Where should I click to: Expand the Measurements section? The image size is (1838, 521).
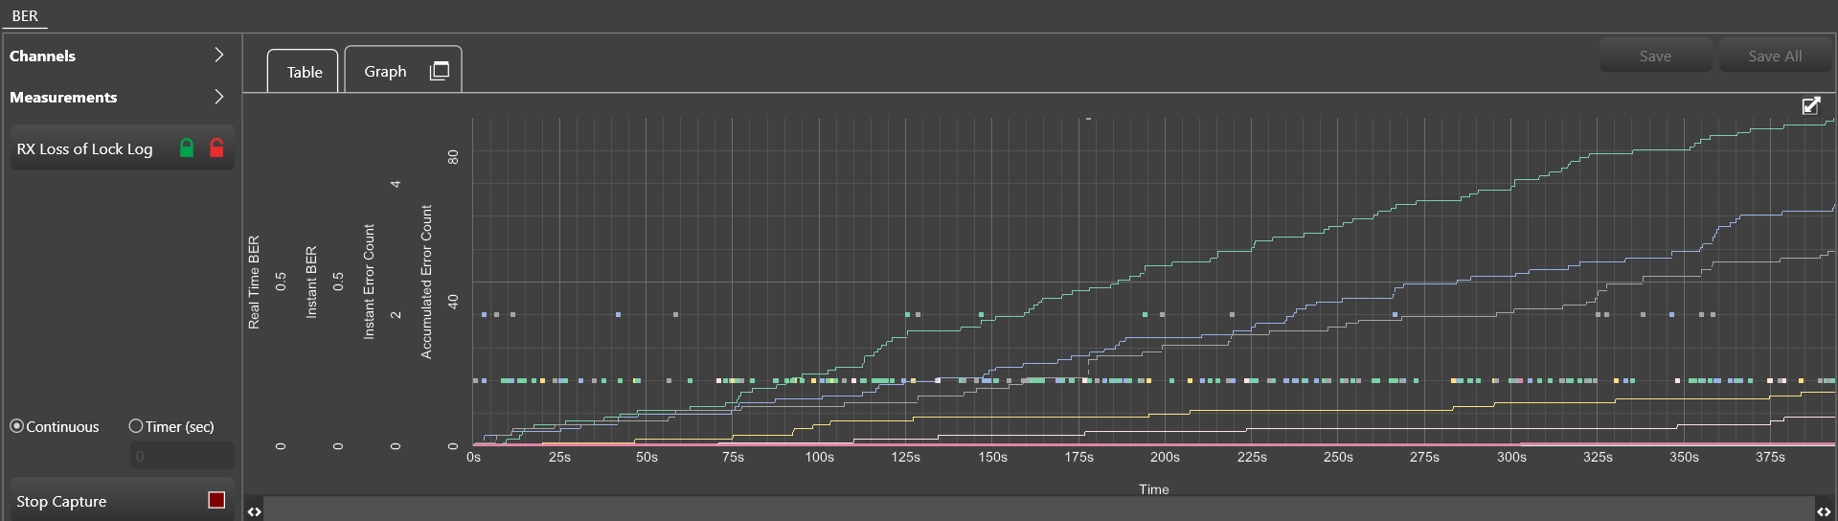119,97
